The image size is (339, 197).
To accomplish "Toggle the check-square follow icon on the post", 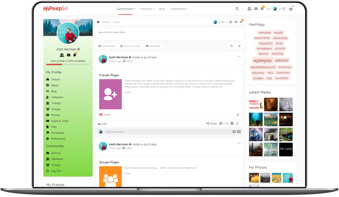I will coord(232,123).
